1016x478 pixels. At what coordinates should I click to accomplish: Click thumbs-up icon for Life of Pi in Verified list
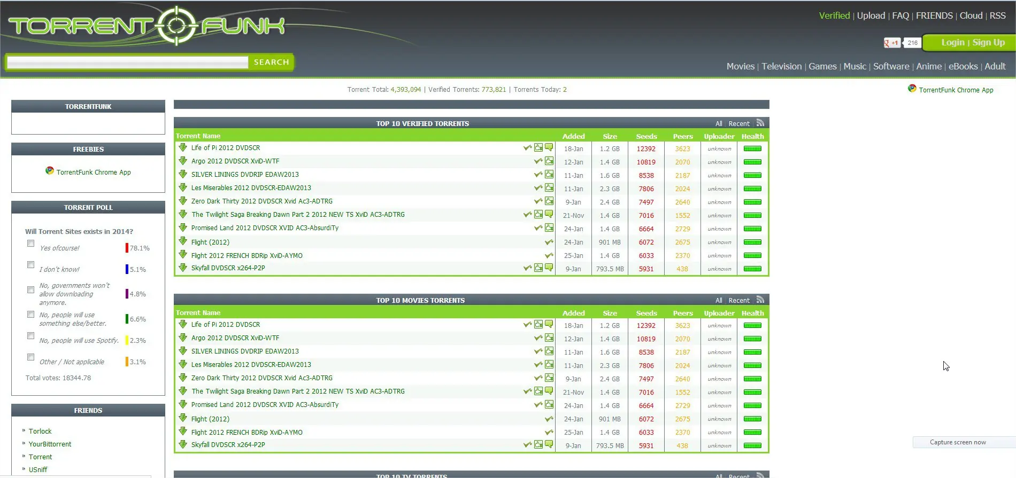tap(538, 147)
